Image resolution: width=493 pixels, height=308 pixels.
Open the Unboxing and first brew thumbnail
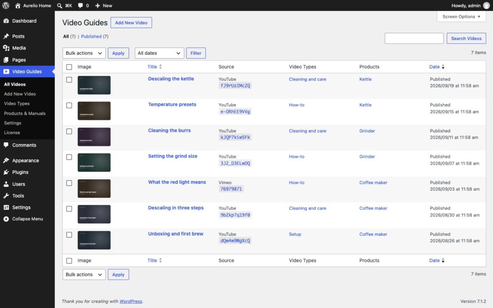(x=94, y=240)
